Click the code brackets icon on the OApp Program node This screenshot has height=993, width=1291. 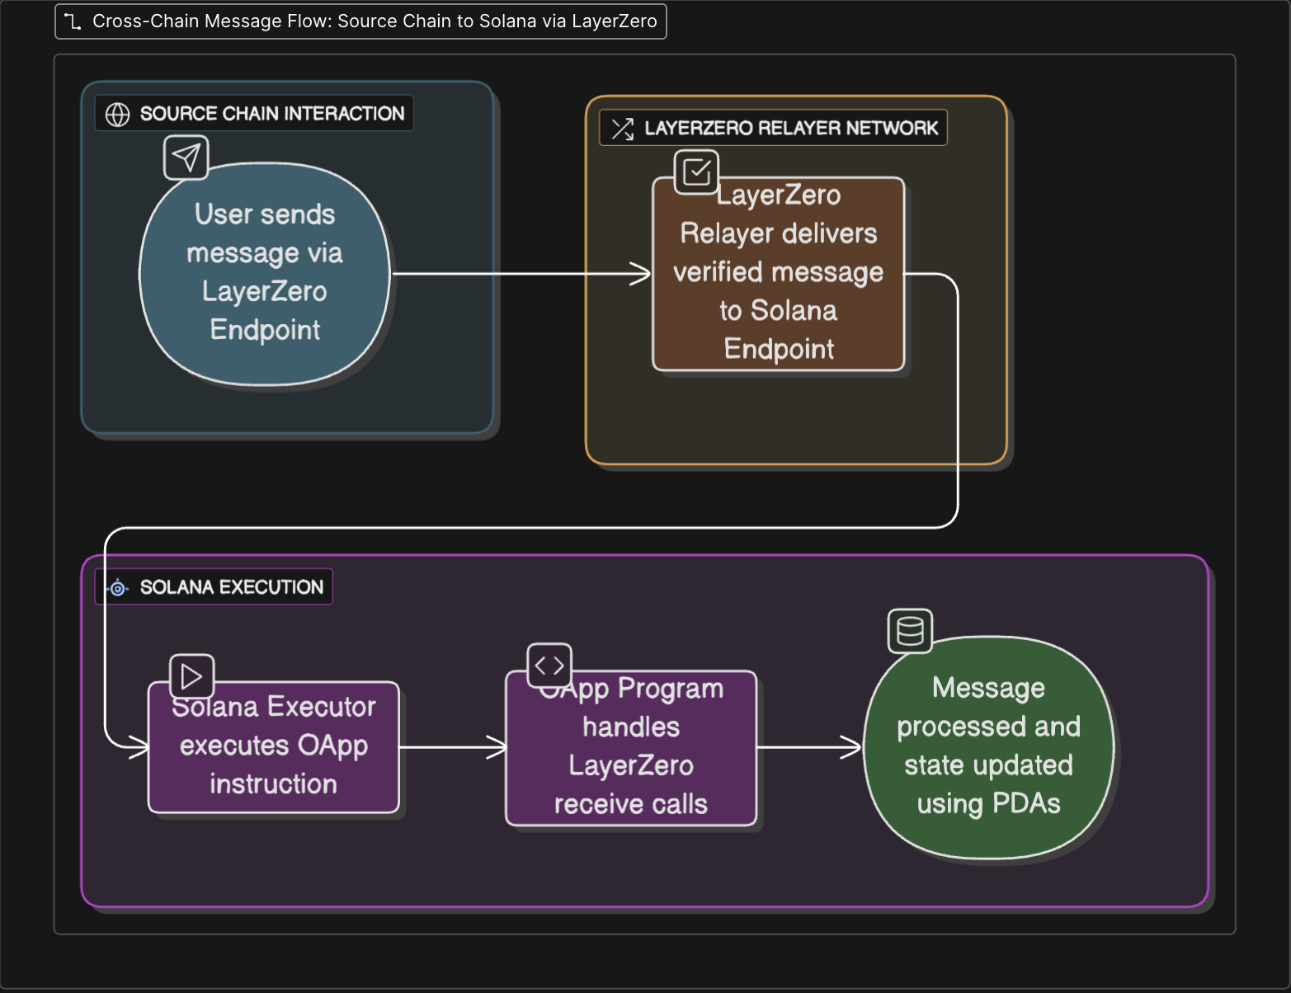click(549, 666)
